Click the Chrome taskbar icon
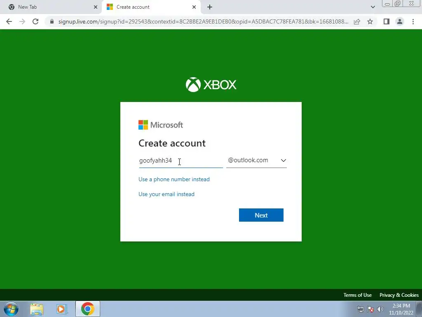This screenshot has width=422, height=317. (88, 309)
